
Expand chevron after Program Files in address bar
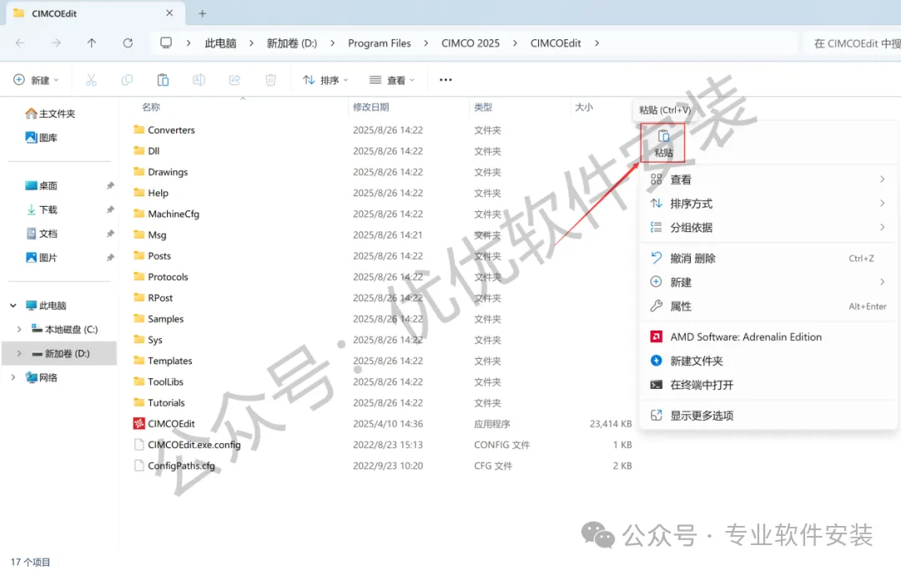click(x=425, y=43)
